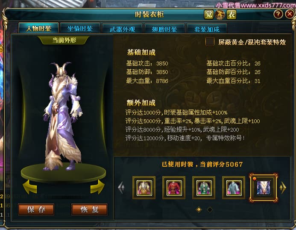Open the 武器外观 tab
The height and width of the screenshot is (230, 296).
pos(122,29)
